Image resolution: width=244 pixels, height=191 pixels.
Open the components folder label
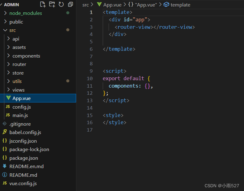(26, 56)
